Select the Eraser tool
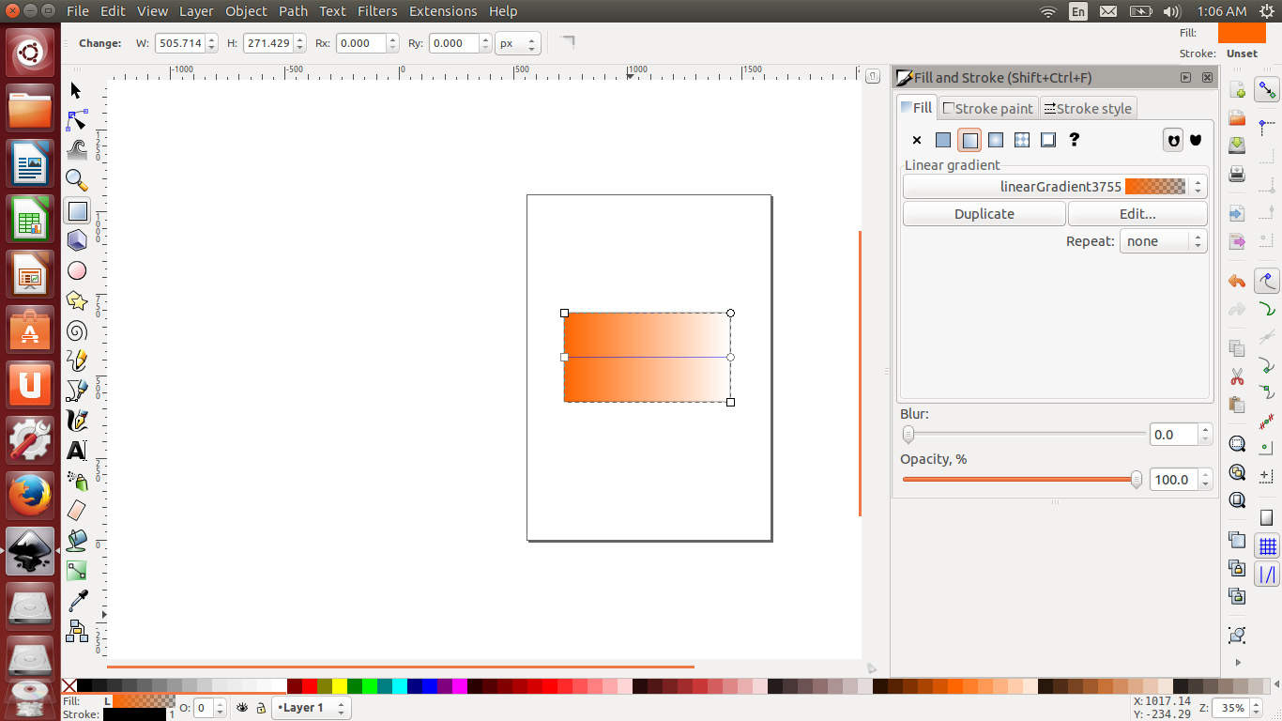This screenshot has height=721, width=1282. pos(77,510)
